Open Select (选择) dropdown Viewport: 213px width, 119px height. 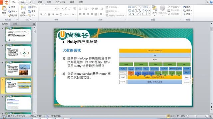click(188, 14)
